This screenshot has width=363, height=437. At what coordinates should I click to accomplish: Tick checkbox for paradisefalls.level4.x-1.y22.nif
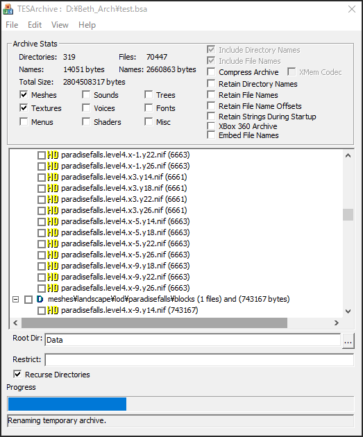[41, 155]
